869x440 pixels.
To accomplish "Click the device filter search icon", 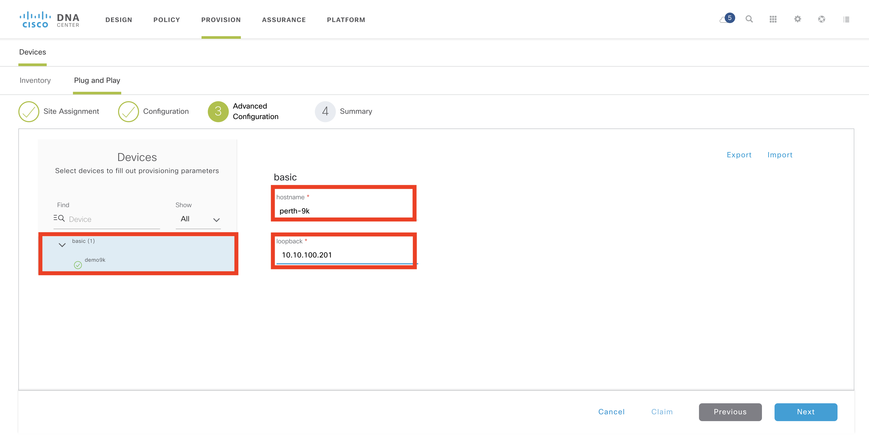I will click(x=59, y=218).
